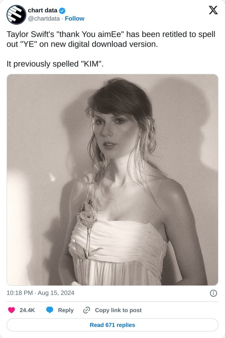Screen dimensions: 225x338
Task: Follow the @chartdata account
Action: [x=74, y=18]
